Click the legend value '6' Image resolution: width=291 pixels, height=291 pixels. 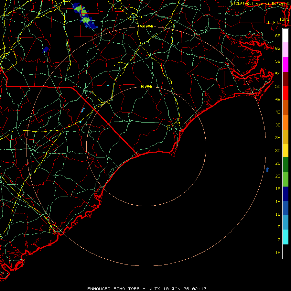[x=279, y=227]
